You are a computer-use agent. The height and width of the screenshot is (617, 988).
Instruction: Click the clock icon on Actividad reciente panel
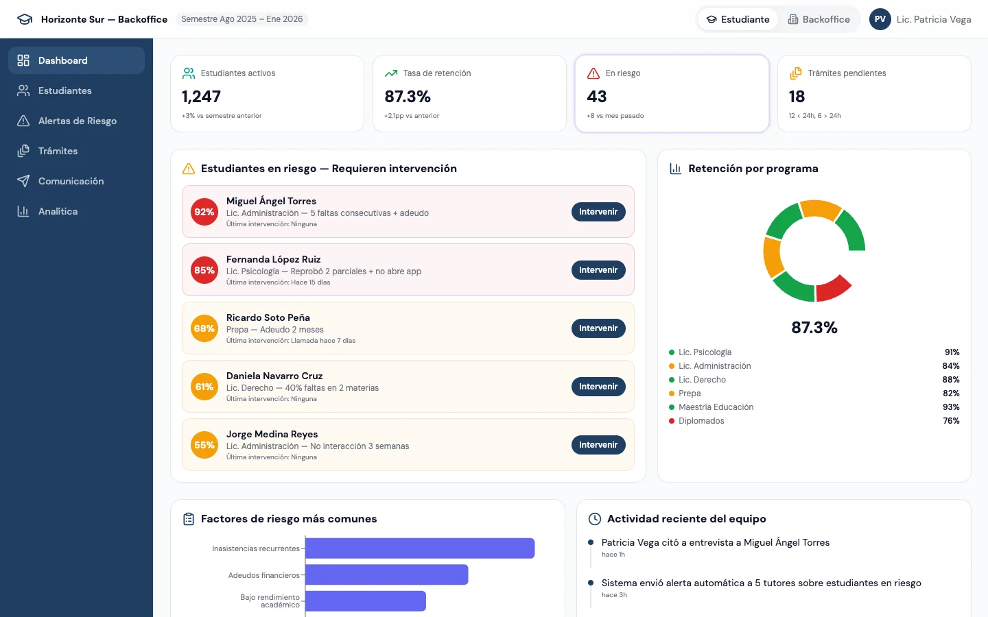[594, 519]
